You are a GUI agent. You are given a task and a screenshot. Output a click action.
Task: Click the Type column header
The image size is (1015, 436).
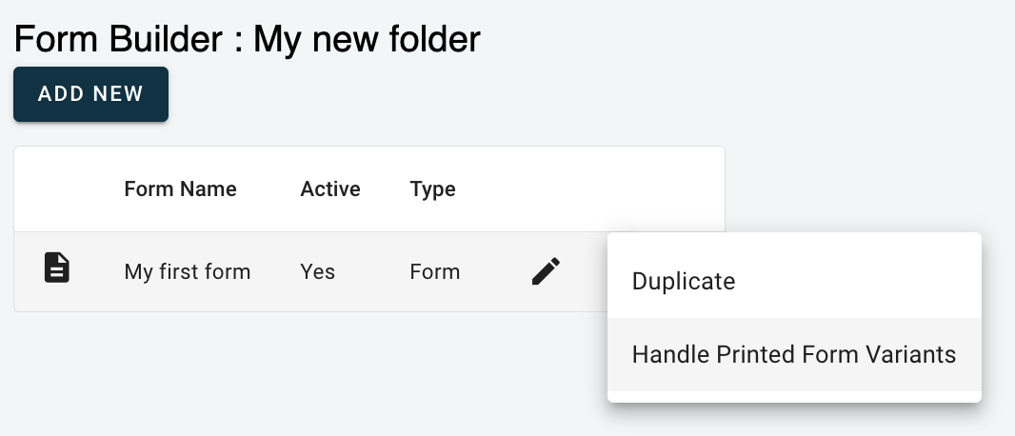click(x=432, y=189)
